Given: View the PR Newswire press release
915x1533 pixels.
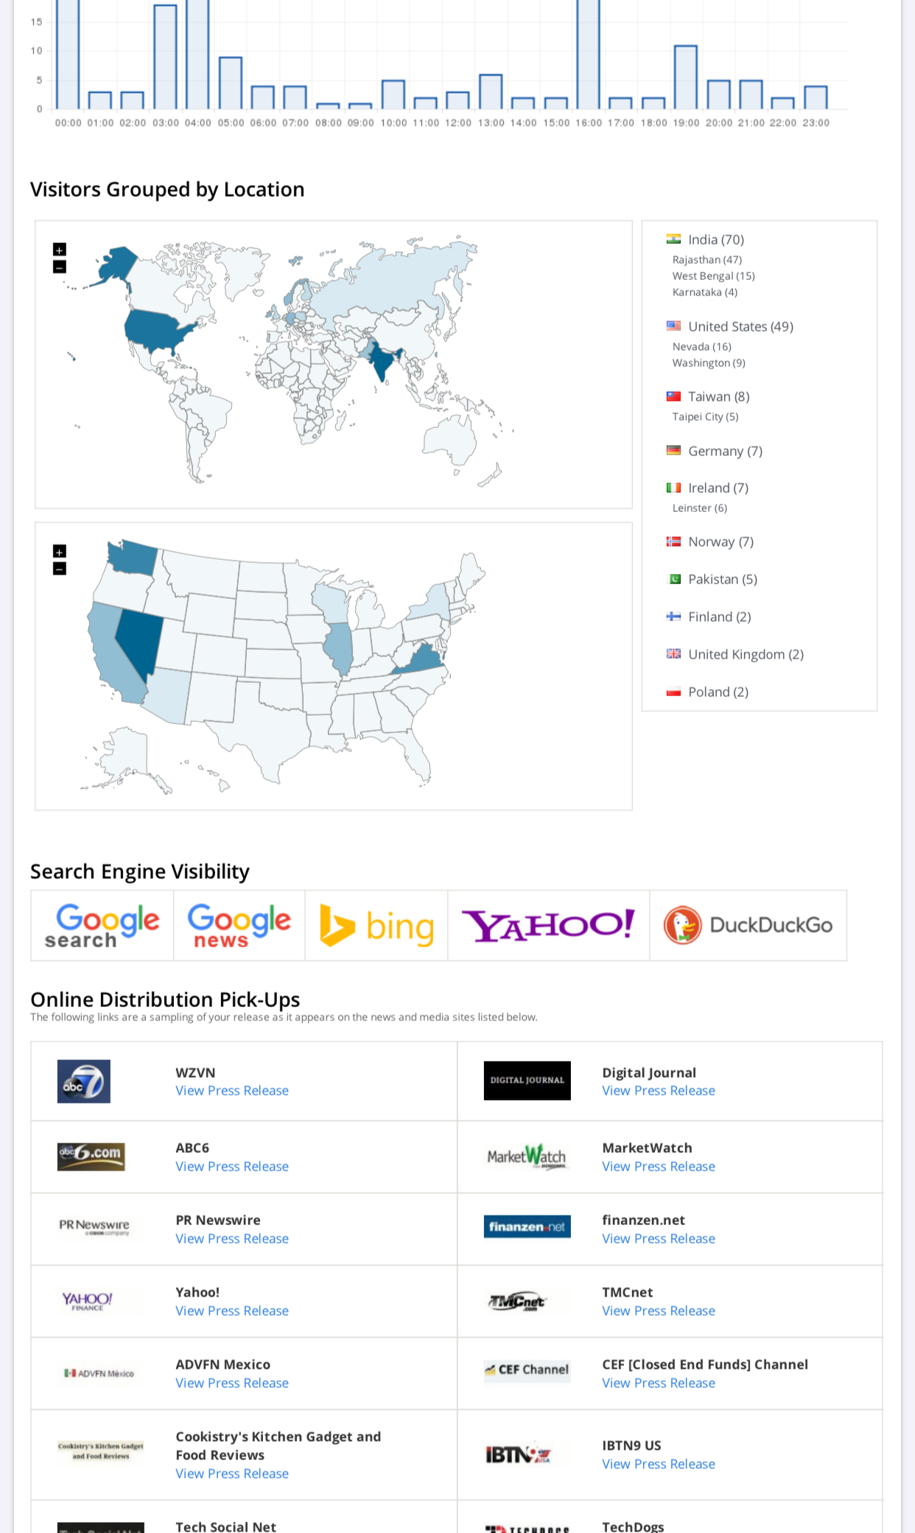Looking at the screenshot, I should coord(232,1238).
